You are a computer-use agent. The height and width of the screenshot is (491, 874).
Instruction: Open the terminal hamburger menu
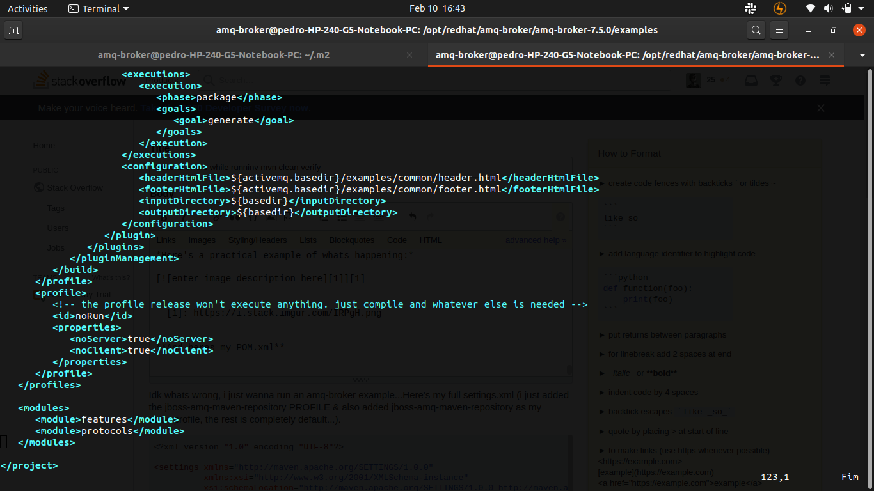779,30
